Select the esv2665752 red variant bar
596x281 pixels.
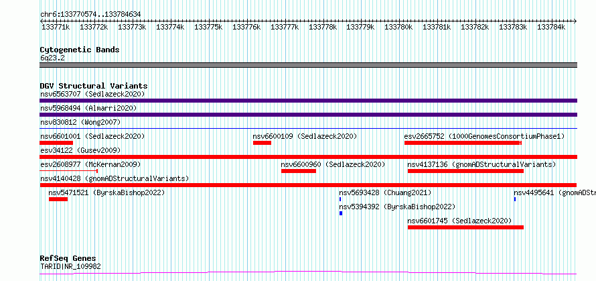(463, 143)
